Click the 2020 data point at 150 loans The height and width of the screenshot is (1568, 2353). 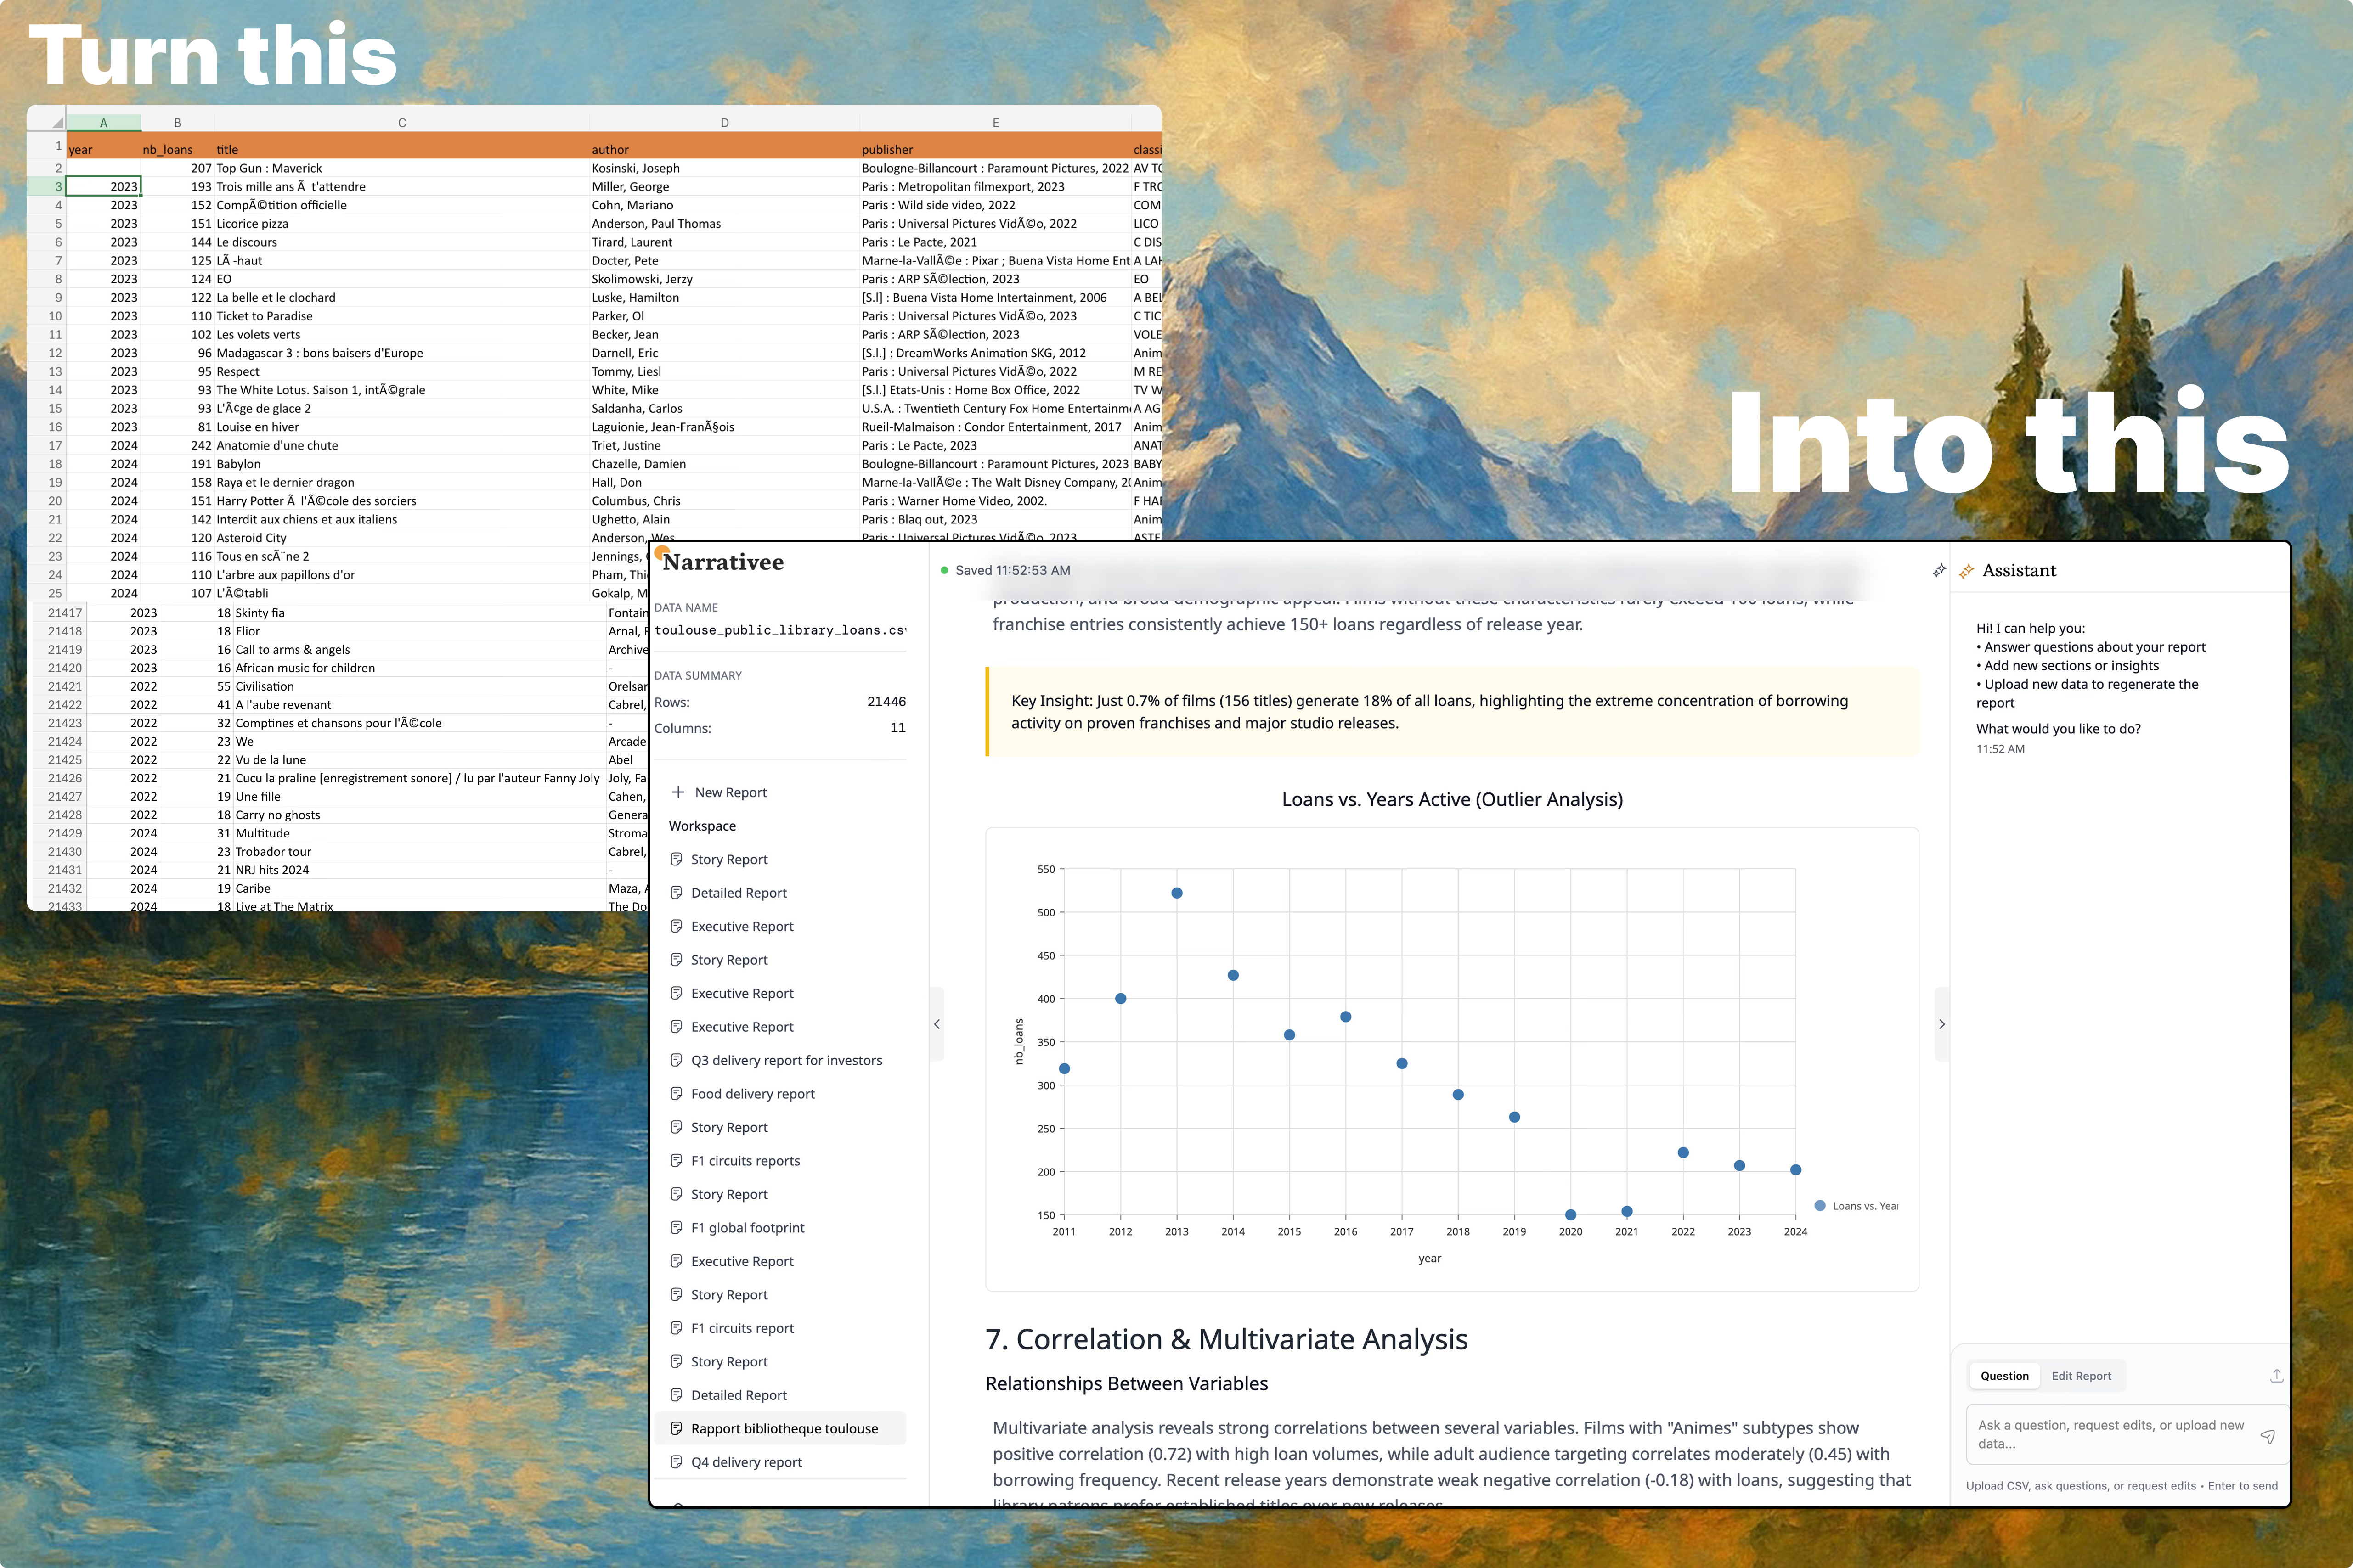coord(1571,1215)
